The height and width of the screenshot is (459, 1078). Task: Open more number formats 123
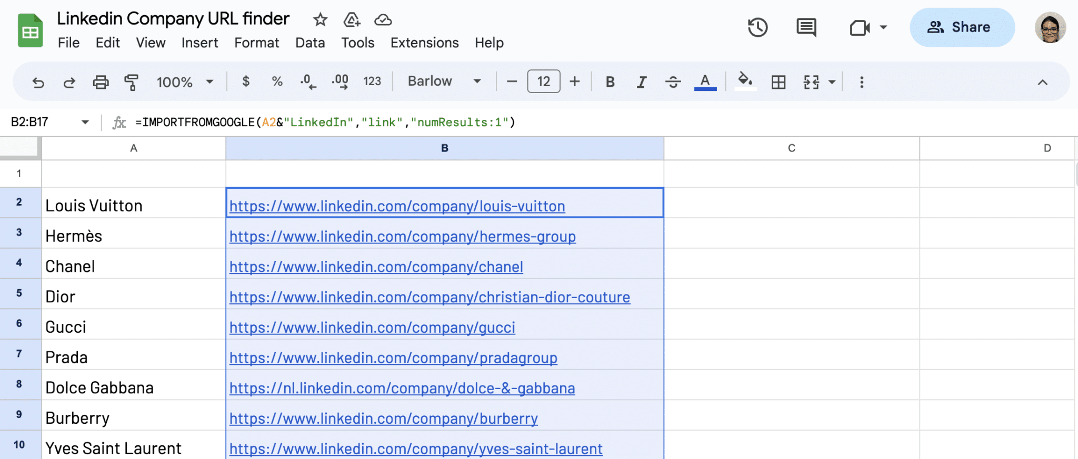[x=372, y=81]
